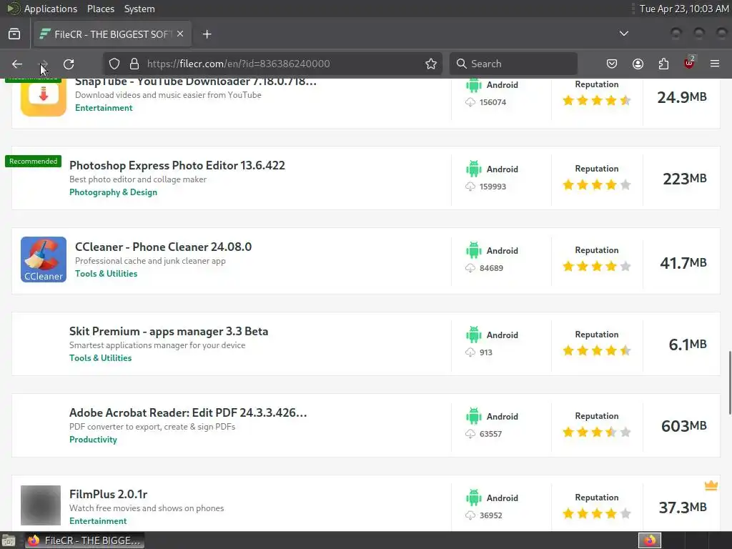Image resolution: width=732 pixels, height=549 pixels.
Task: Click the Recommended badge on Photoshop Express
Action: pyautogui.click(x=33, y=161)
